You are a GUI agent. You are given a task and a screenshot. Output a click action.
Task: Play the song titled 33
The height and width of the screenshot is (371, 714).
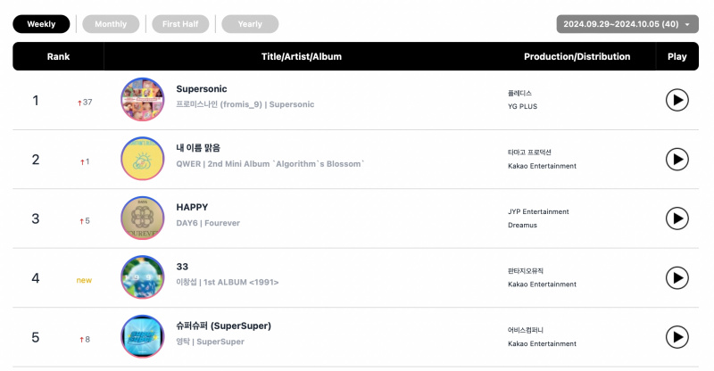pyautogui.click(x=677, y=277)
